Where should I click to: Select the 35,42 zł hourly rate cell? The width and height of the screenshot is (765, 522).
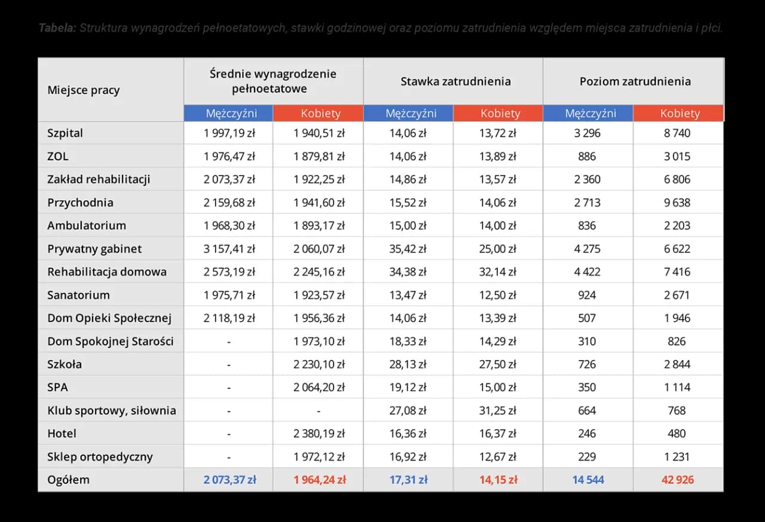pyautogui.click(x=408, y=248)
